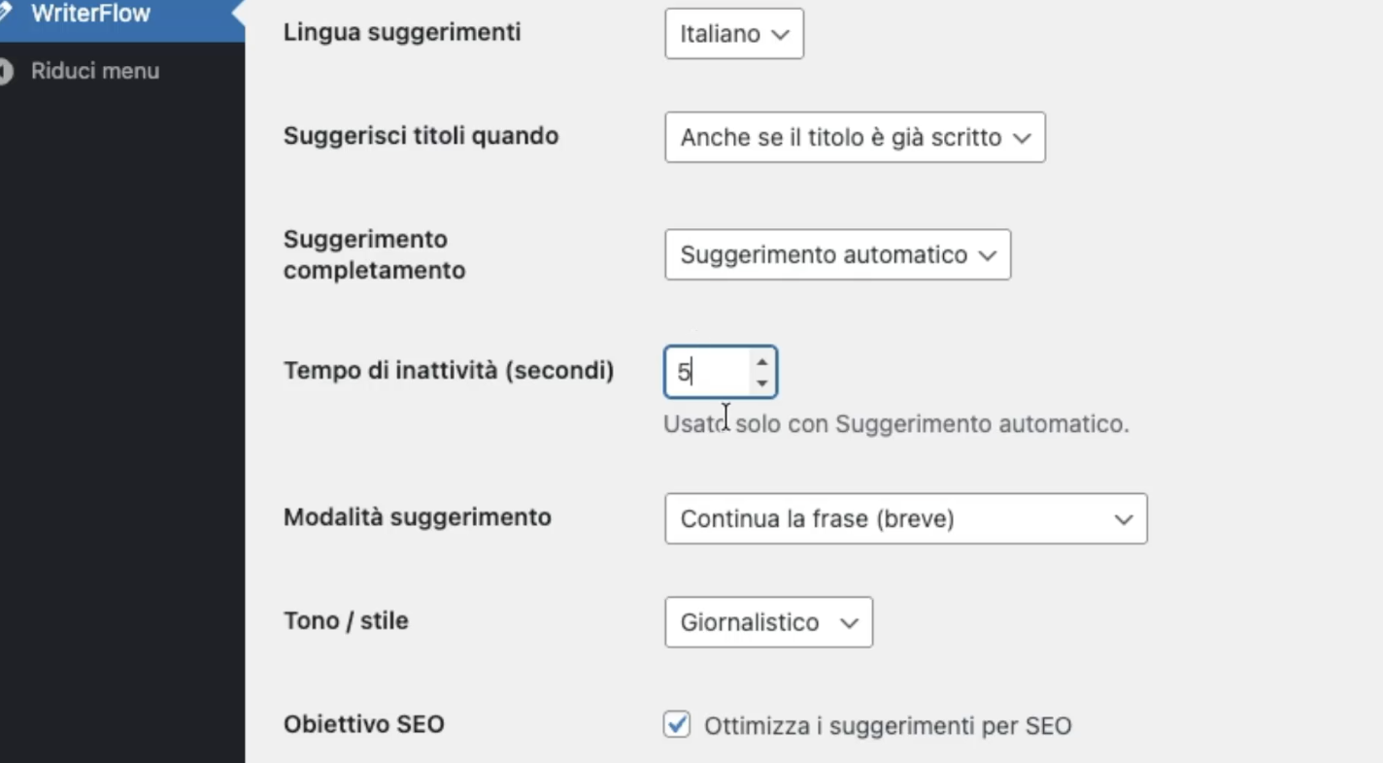
Task: Click the chevron on the Suggerimento automatico dropdown
Action: tap(987, 254)
